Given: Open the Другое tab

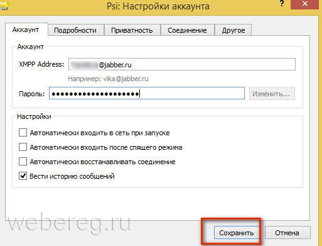Looking at the screenshot, I should 233,30.
